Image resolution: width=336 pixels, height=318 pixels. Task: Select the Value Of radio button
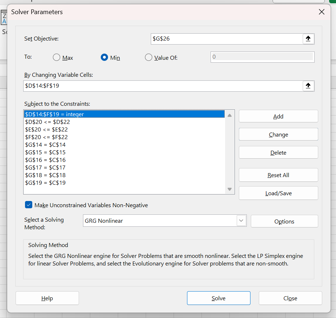pos(149,57)
